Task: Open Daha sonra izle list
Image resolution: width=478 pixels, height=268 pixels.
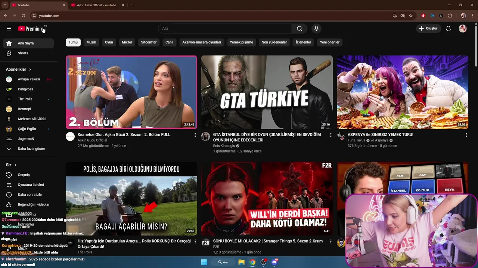Action: (28, 195)
